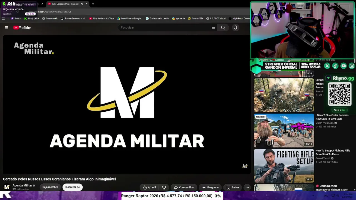Open the BELABOX cloud bookmark
Screen dimensions: 356x200
(216, 19)
